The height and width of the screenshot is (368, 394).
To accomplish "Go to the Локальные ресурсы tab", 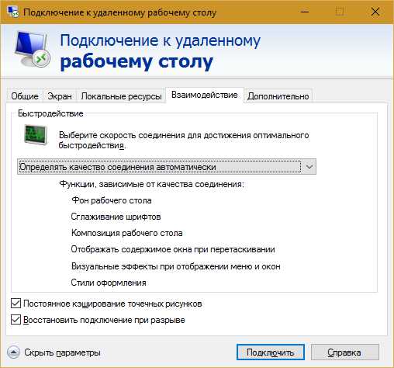I will (121, 96).
